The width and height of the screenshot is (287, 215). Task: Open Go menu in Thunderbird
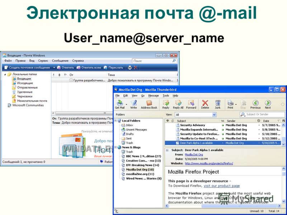pos(143,96)
